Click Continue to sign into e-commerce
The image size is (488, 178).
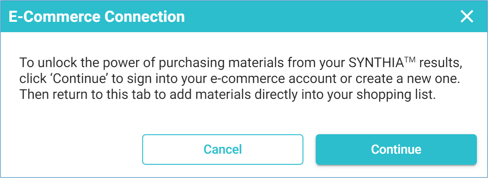click(x=396, y=149)
